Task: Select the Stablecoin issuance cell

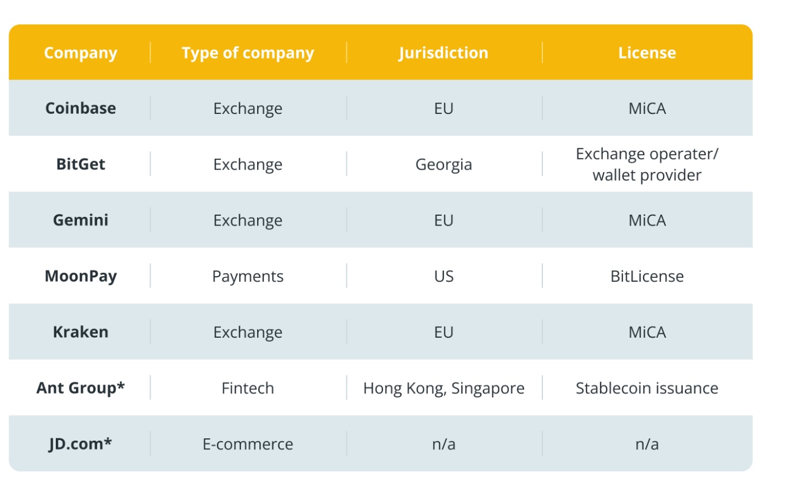Action: (647, 388)
